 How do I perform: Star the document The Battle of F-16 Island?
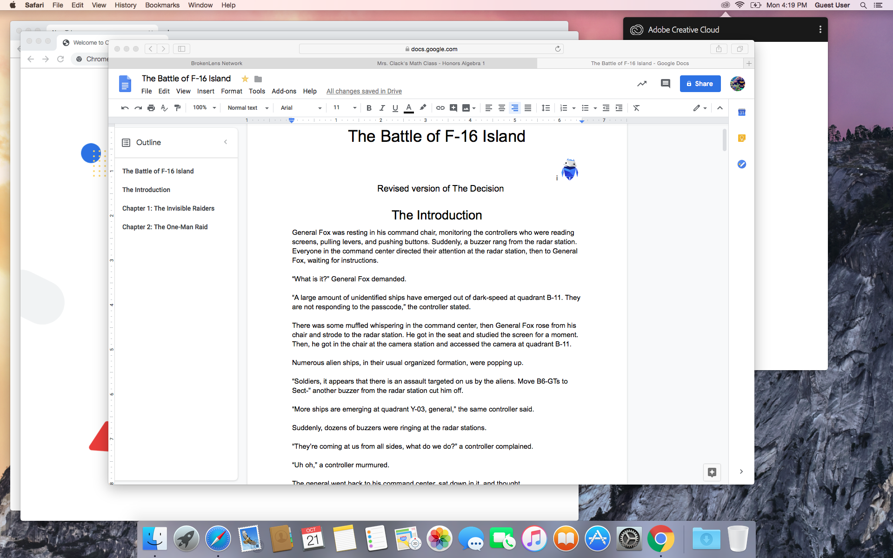[x=245, y=79]
